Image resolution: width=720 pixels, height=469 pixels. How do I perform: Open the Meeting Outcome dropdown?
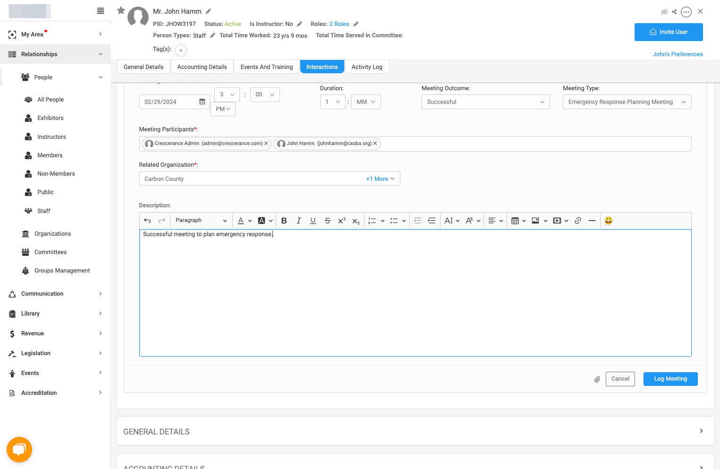[x=485, y=102]
